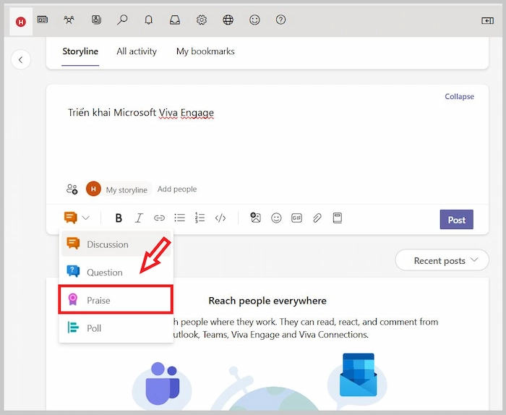Screen dimensions: 506x415
Task: Click the Outlook envelope illustration
Action: tap(359, 375)
